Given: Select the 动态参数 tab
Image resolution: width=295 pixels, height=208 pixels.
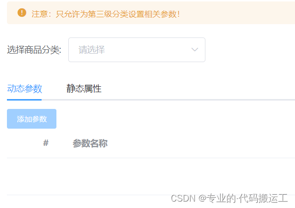Looking at the screenshot, I should coord(24,88).
